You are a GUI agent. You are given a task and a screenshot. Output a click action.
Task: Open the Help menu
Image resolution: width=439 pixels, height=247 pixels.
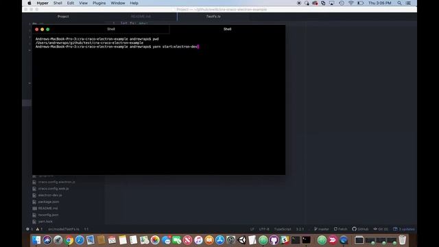pos(134,3)
